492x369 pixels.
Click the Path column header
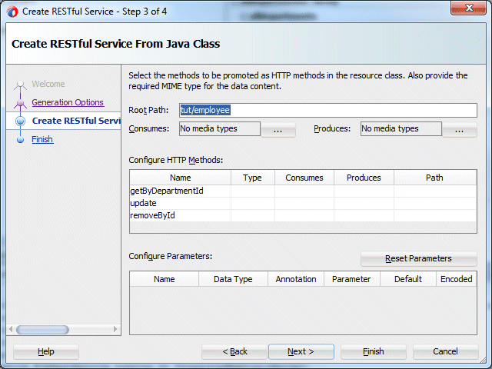pyautogui.click(x=435, y=178)
